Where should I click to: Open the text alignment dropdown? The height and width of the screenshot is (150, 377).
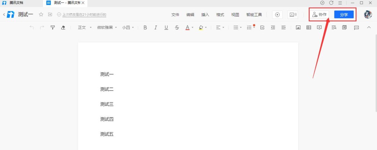(x=220, y=28)
